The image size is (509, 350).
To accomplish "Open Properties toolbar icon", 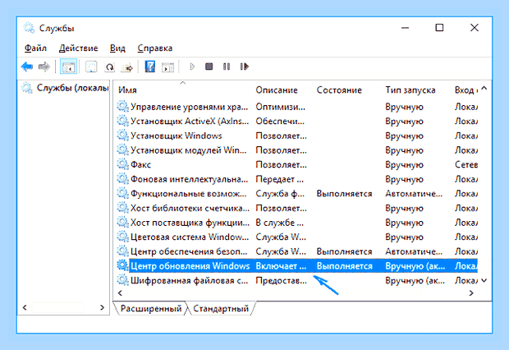I will coord(91,67).
